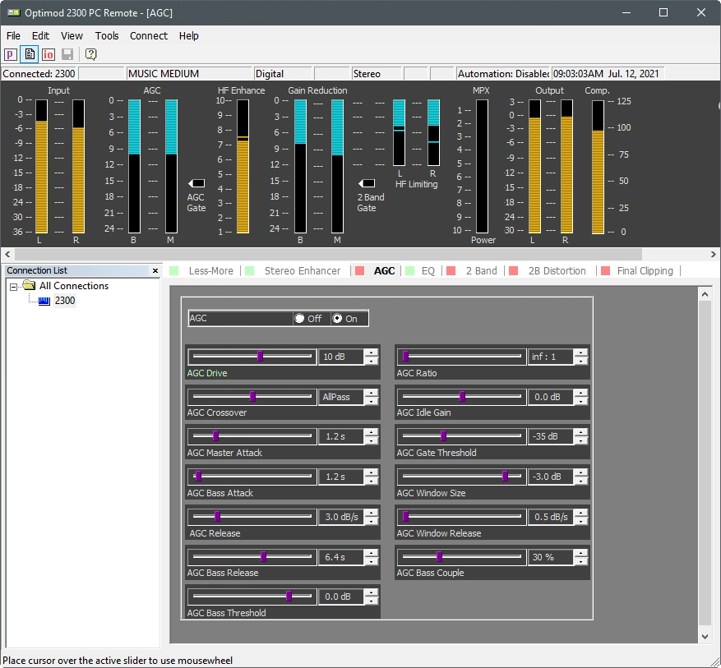Click the AGC panel's scroll-up arrow
This screenshot has width=721, height=668.
coord(705,294)
